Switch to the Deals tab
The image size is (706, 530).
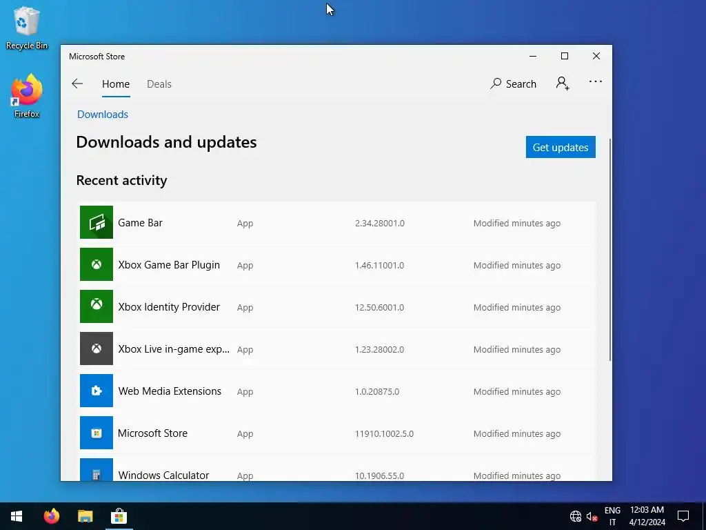[159, 84]
